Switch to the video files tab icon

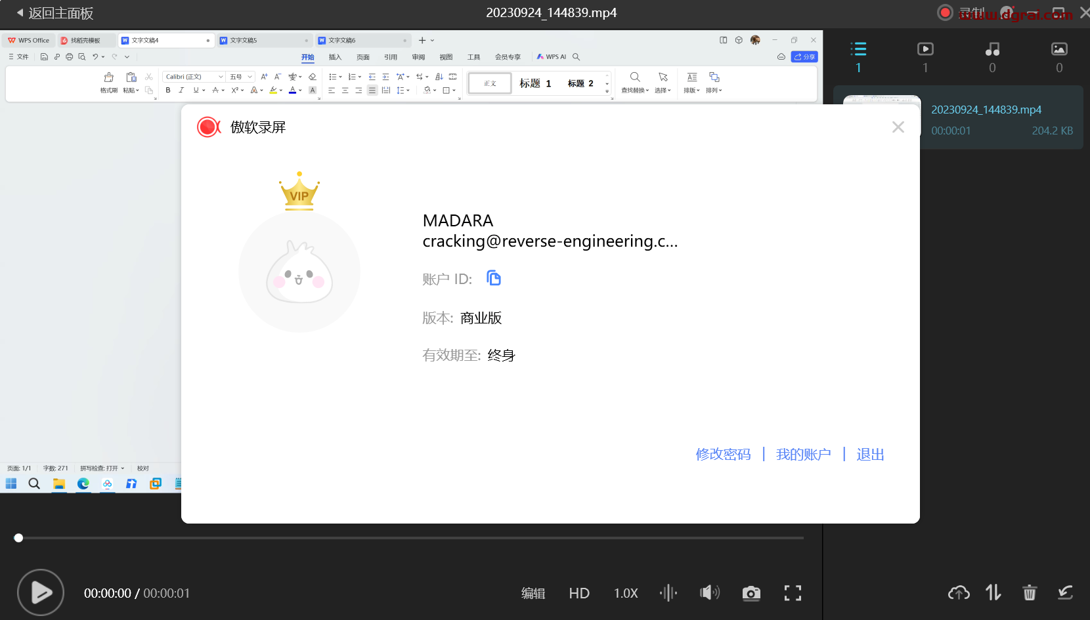click(x=925, y=49)
